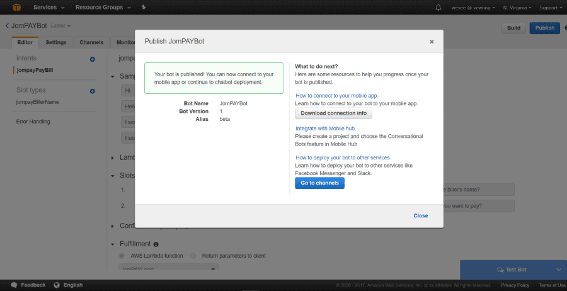Click the biller's name prompt field
567x291 pixels.
479,190
